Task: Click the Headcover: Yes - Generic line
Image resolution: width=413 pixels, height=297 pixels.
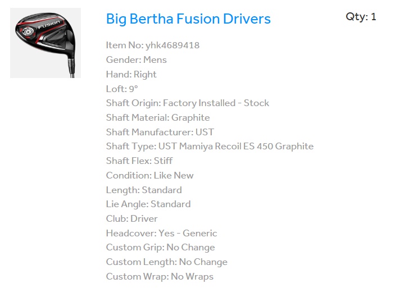Action: (x=161, y=234)
